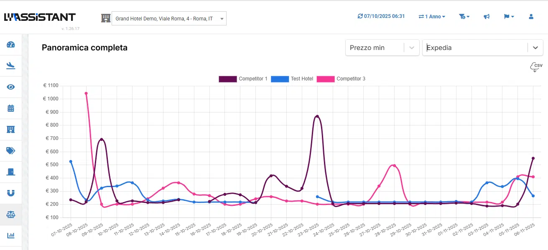This screenshot has height=250, width=548.
Task: Open the Expedia channel dropdown arrow
Action: (535, 48)
